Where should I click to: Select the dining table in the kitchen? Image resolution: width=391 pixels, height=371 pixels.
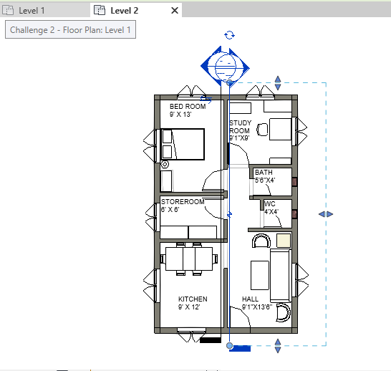pyautogui.click(x=189, y=259)
